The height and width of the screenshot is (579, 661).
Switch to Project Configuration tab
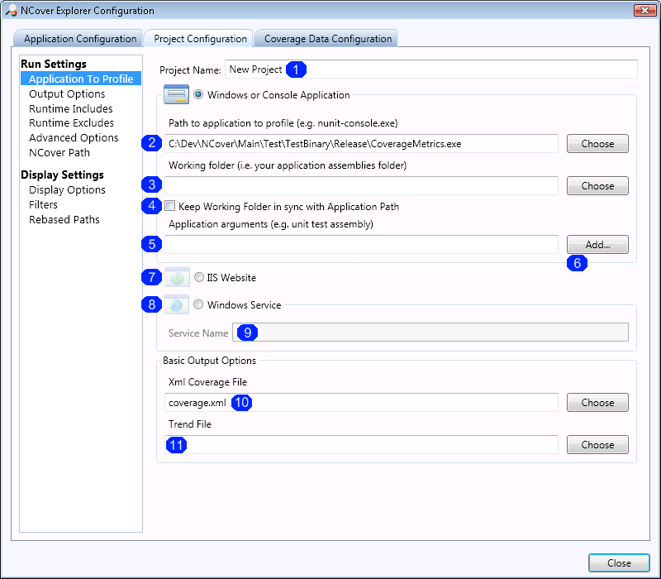coord(198,38)
